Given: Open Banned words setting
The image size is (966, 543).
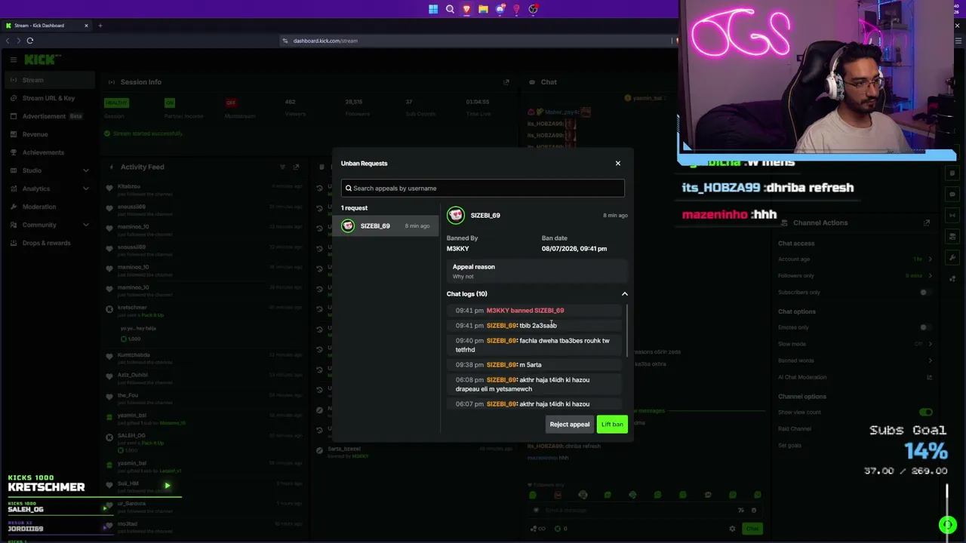Looking at the screenshot, I should pyautogui.click(x=856, y=360).
